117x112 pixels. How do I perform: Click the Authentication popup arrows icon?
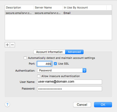point(84,70)
